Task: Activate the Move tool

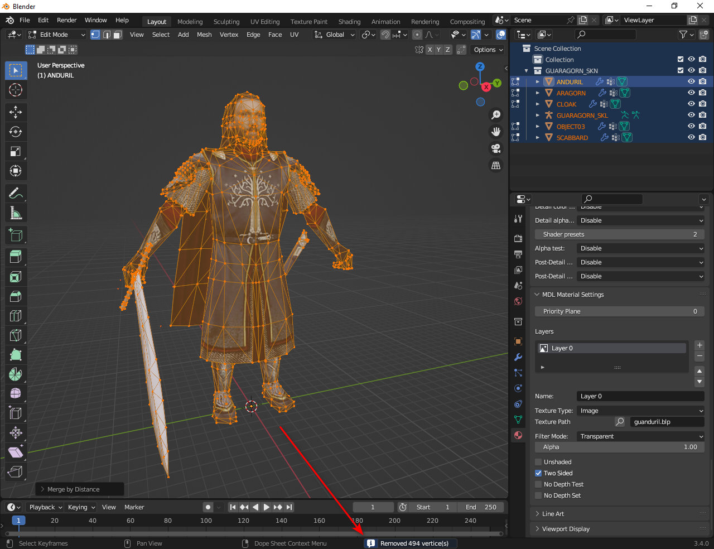Action: pos(16,112)
